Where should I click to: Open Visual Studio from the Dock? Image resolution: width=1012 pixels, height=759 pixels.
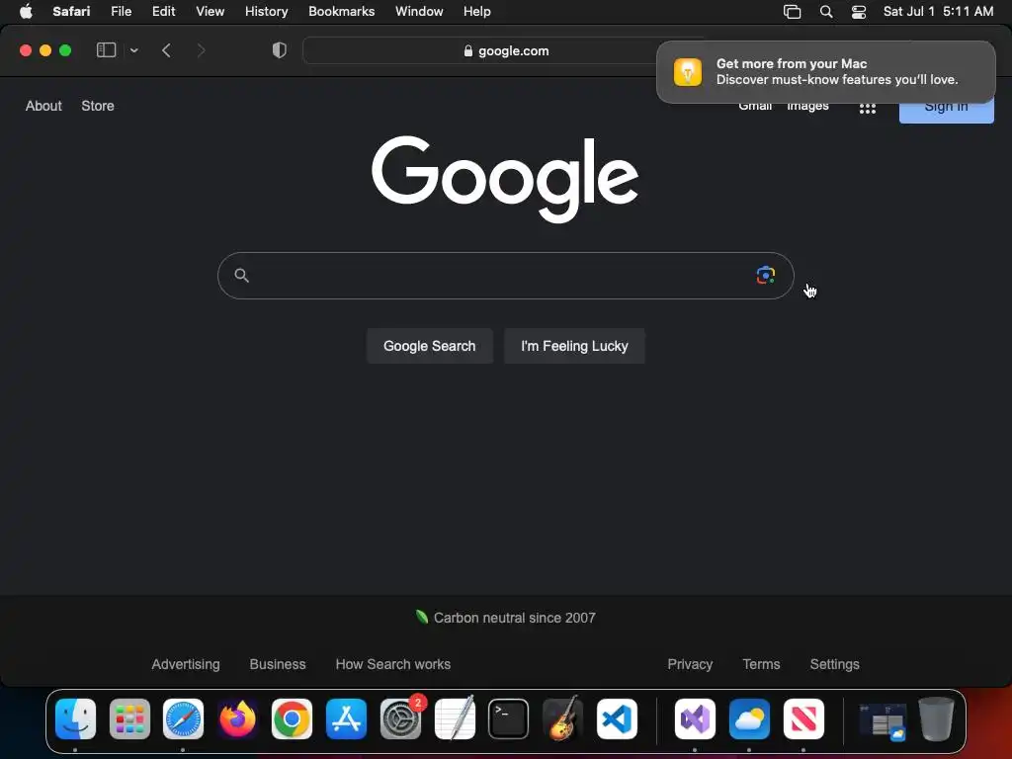tap(695, 718)
